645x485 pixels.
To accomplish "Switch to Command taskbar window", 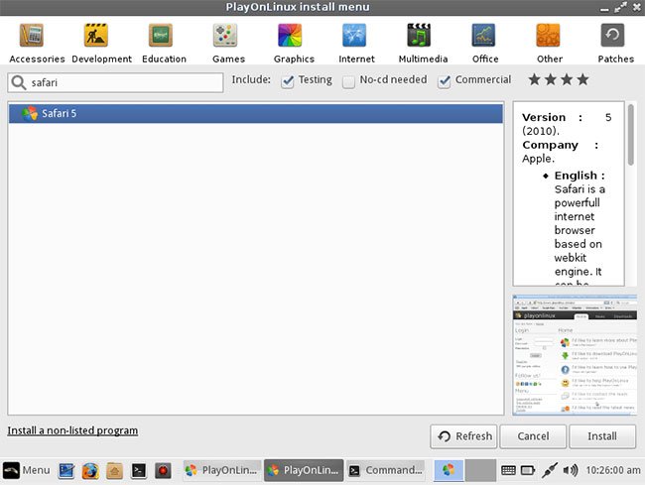I will pos(386,470).
